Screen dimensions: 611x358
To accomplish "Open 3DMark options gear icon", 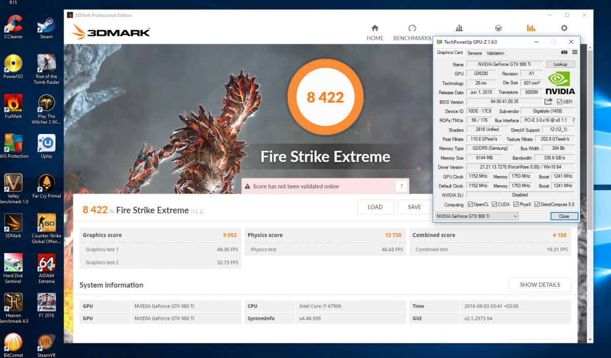I will click(x=564, y=28).
